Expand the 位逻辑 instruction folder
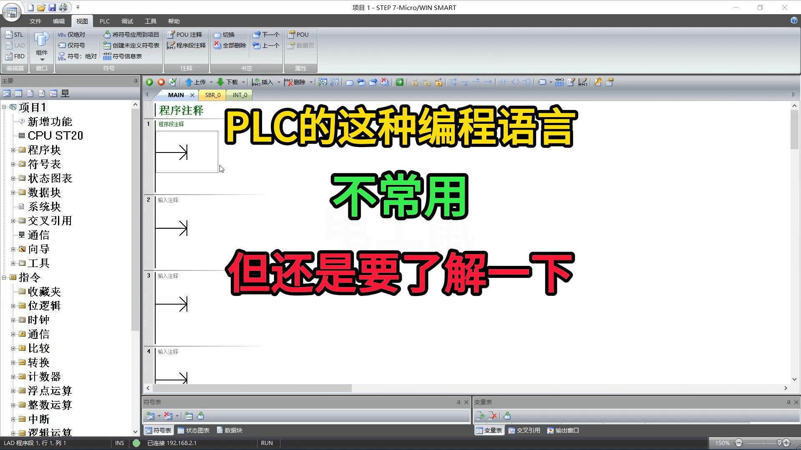 13,306
